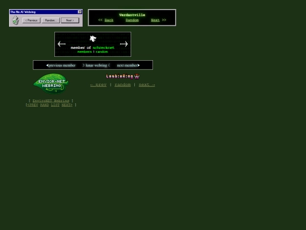This screenshot has width=306, height=230.
Task: Click RAND in EnviroNET Webring
Action: coord(44,105)
